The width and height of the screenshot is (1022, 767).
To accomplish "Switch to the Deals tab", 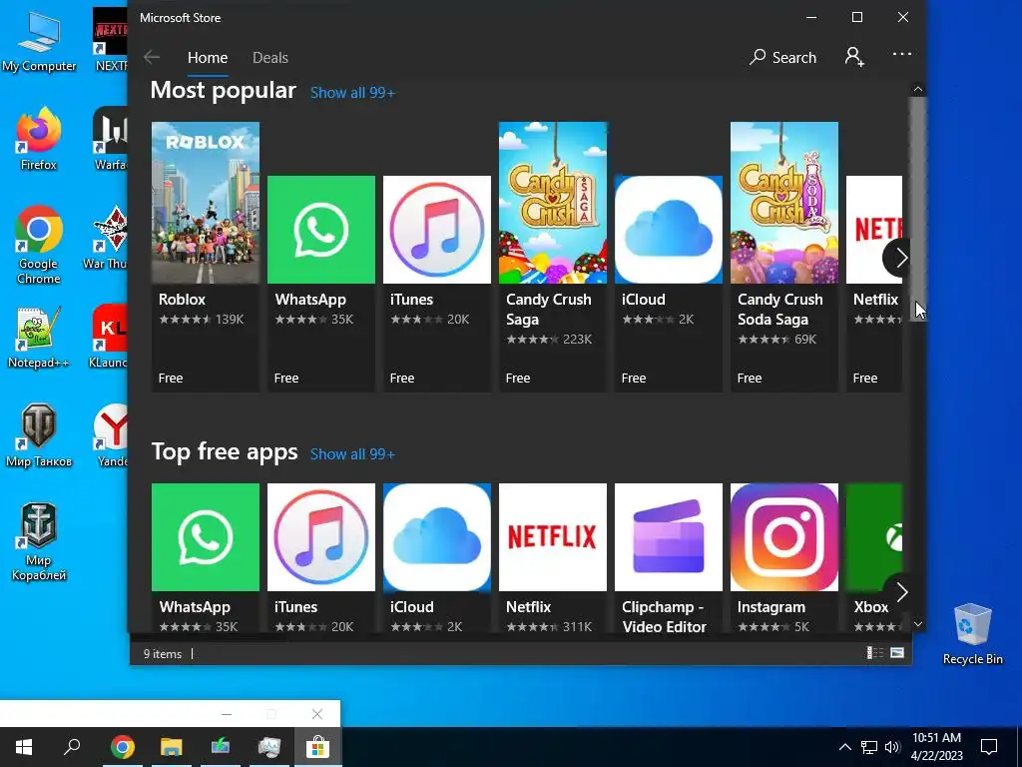I will point(269,57).
